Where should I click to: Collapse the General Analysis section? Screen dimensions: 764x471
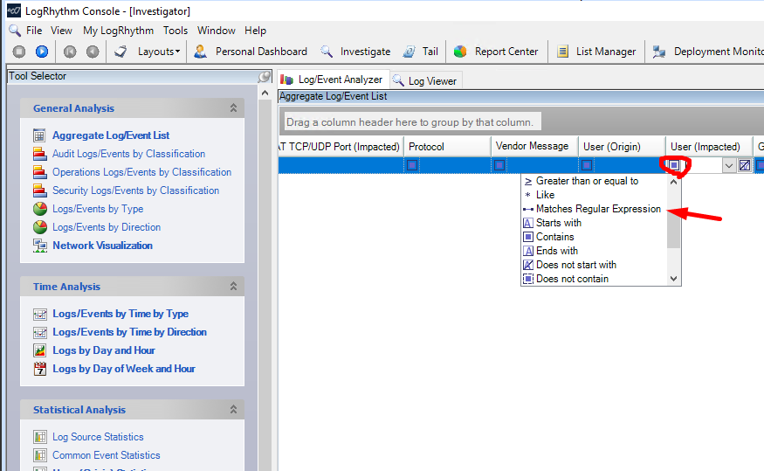click(x=233, y=108)
